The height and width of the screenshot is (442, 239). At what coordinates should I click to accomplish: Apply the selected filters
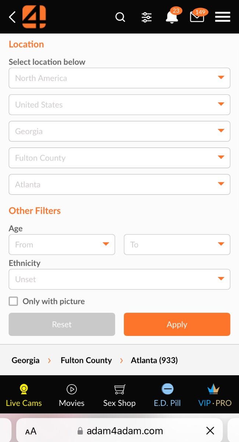177,324
